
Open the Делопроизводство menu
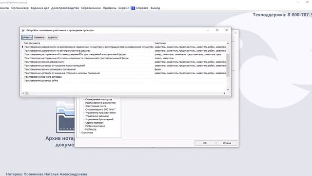pyautogui.click(x=65, y=8)
